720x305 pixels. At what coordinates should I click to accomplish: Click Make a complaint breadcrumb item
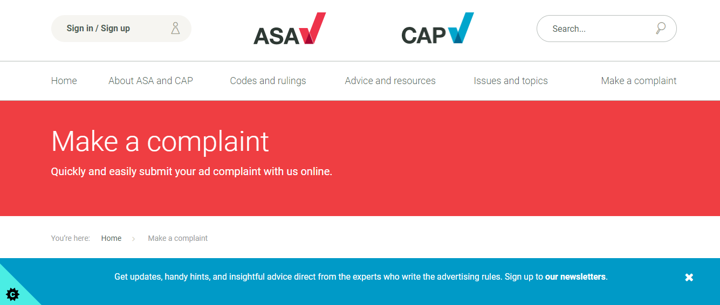(177, 238)
